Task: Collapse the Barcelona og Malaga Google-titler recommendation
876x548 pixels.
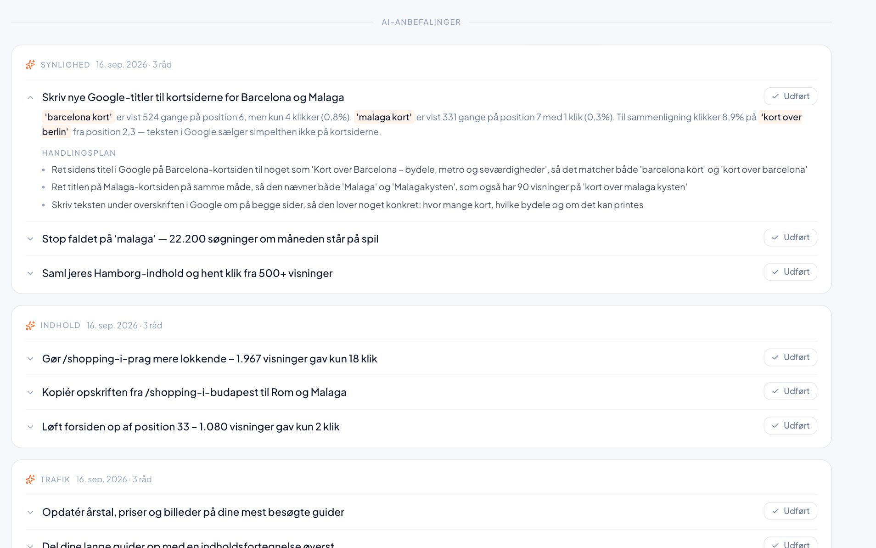Action: [30, 97]
